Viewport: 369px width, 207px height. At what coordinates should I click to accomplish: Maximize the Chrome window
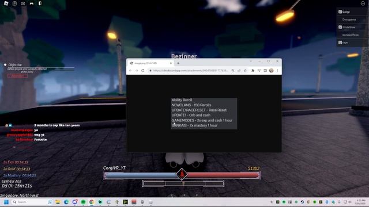(x=269, y=62)
